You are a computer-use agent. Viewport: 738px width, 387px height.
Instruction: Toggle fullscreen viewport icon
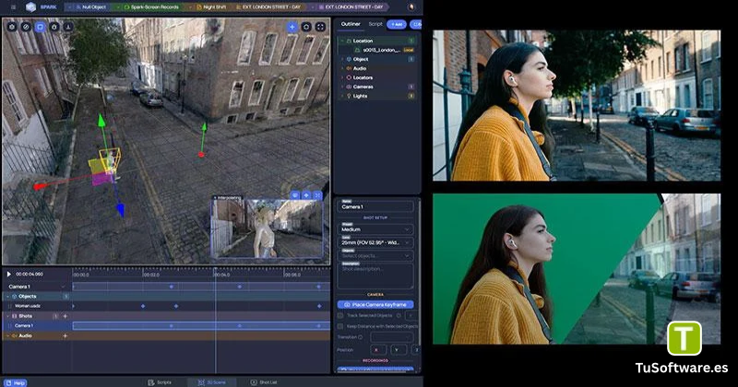coord(320,27)
